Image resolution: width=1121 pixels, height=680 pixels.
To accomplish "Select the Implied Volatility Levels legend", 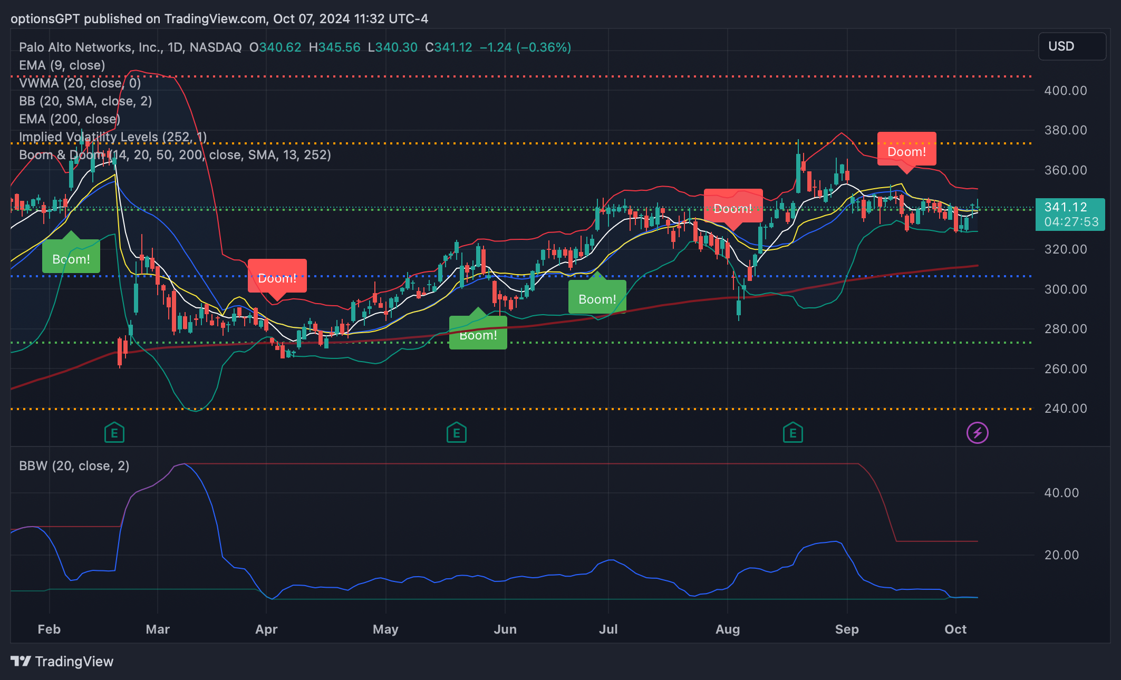I will [x=113, y=137].
